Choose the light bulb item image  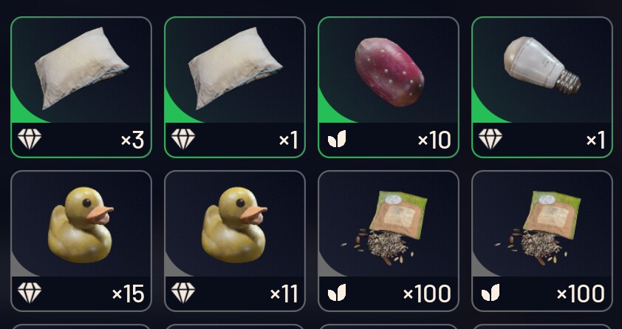pyautogui.click(x=542, y=64)
